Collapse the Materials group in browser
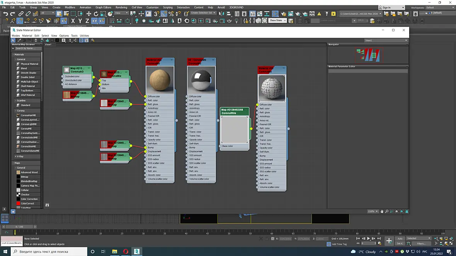The image size is (456, 256). coord(14,55)
